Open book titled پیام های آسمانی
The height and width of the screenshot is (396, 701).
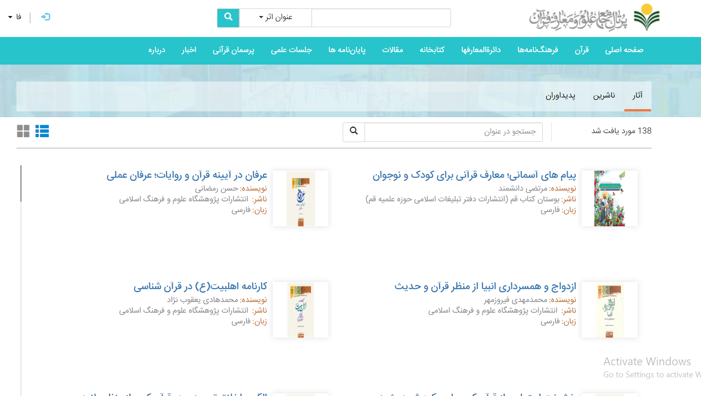click(x=474, y=175)
